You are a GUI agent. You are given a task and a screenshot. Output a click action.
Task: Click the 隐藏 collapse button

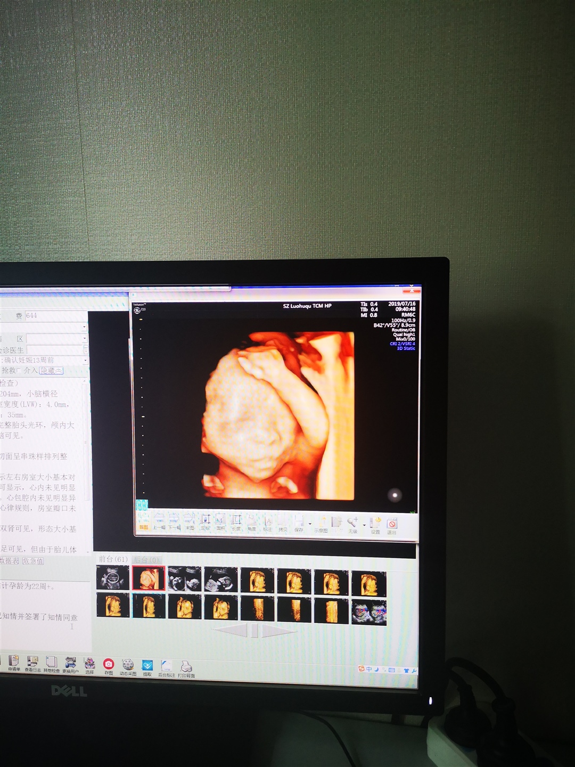[51, 371]
